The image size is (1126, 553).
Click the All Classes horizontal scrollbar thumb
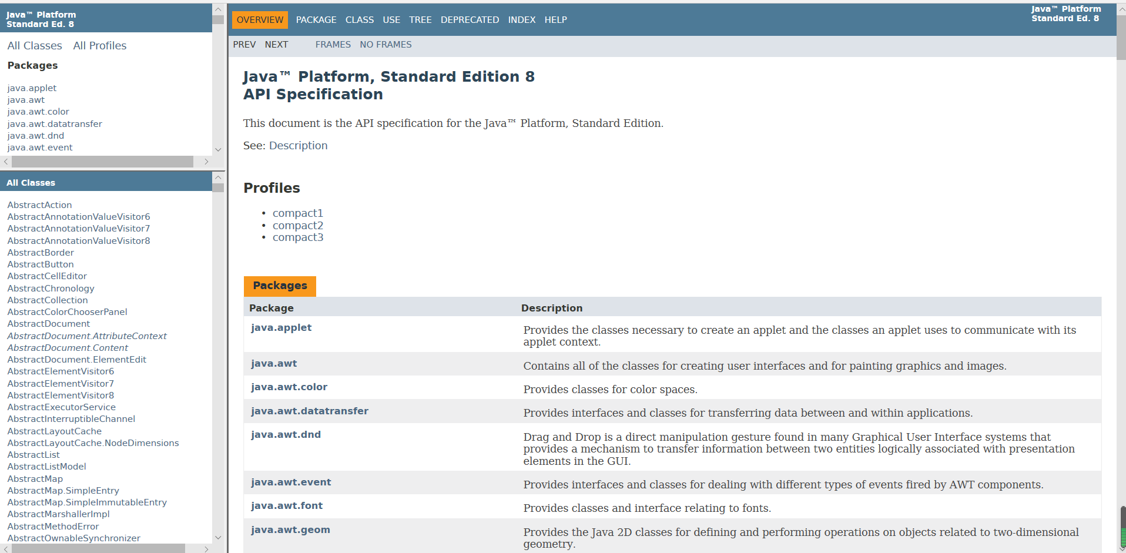98,549
